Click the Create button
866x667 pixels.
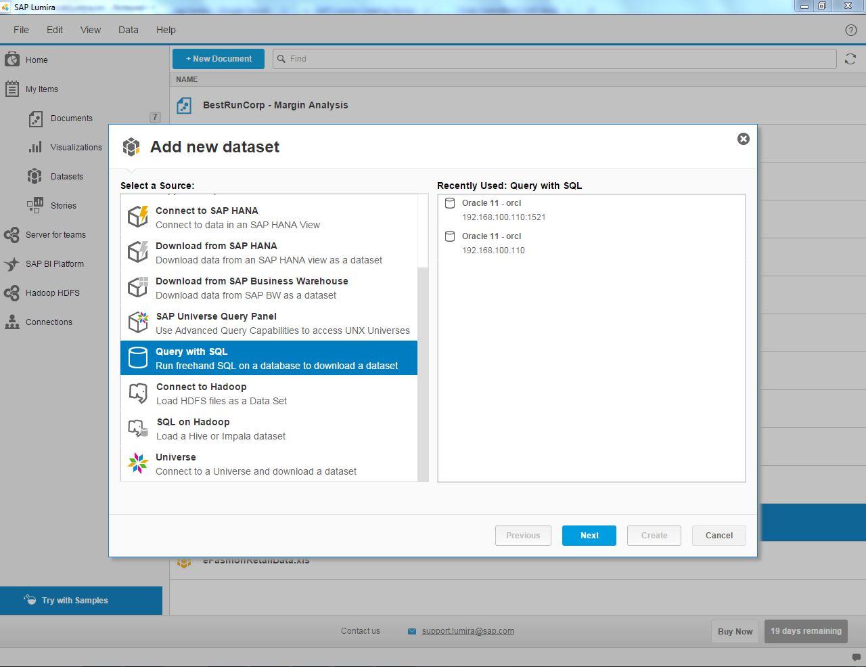click(654, 536)
